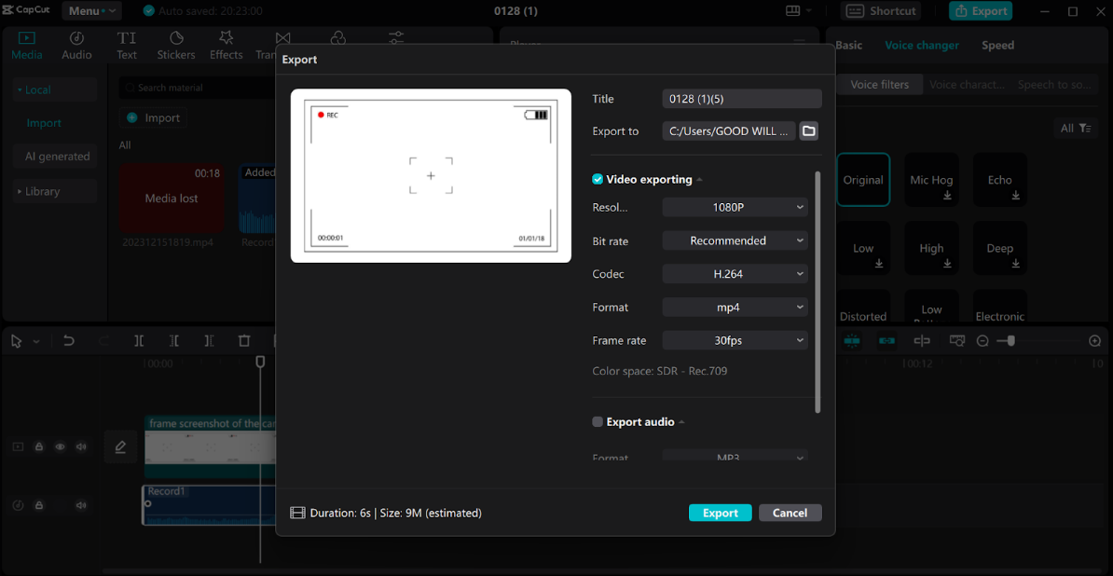This screenshot has height=576, width=1113.
Task: Mute the Record1 audio track
Action: point(82,505)
